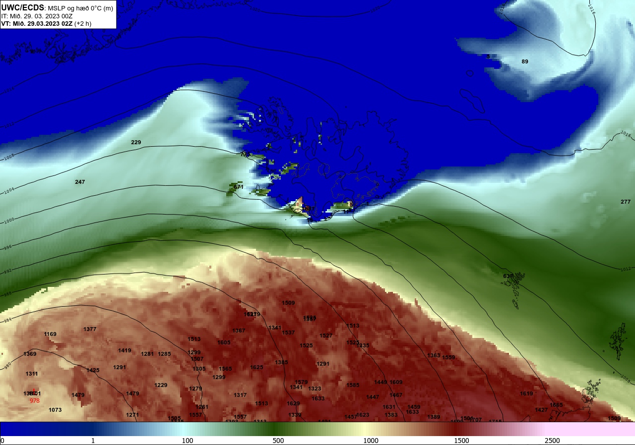Image resolution: width=635 pixels, height=445 pixels.
Task: Click the map value "1449"
Action: click(x=381, y=382)
